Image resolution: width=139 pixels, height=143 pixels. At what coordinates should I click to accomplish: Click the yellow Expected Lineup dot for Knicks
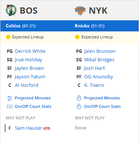tap(77, 37)
